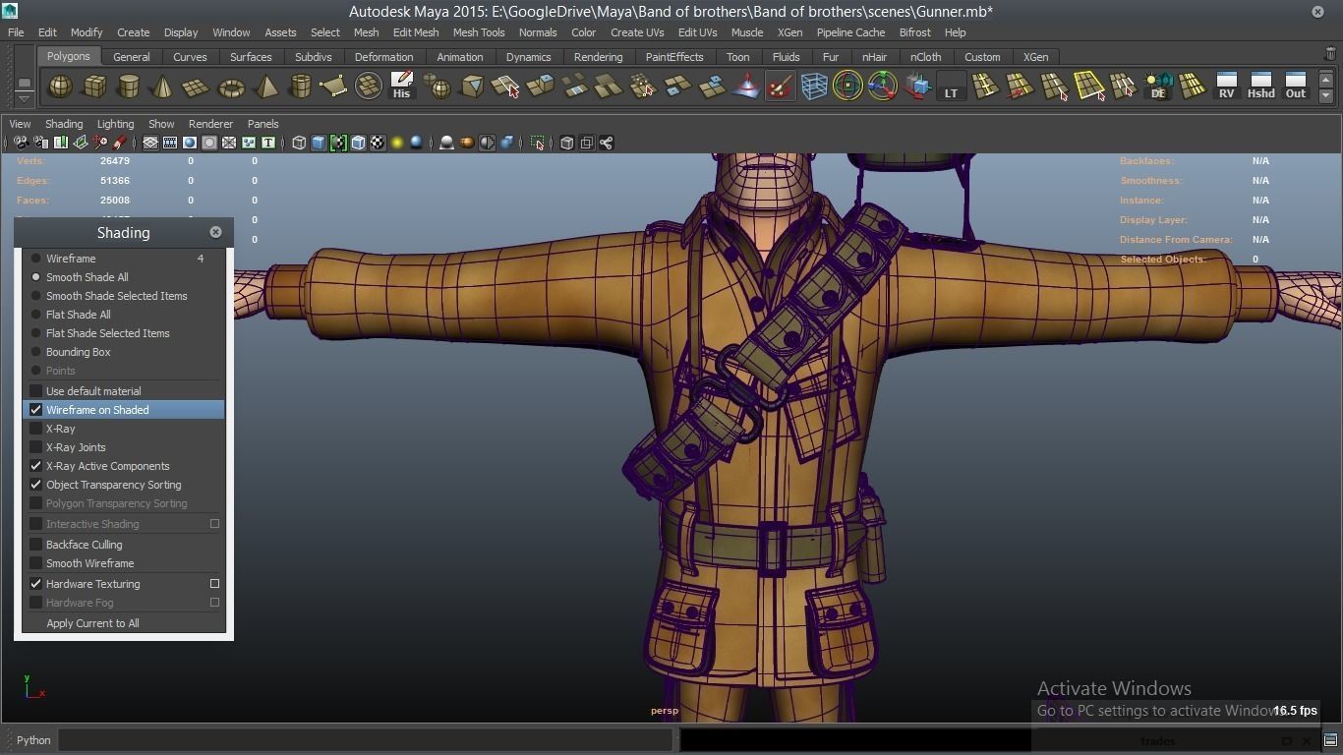Click the shelf scroll up arrow

click(x=1326, y=79)
